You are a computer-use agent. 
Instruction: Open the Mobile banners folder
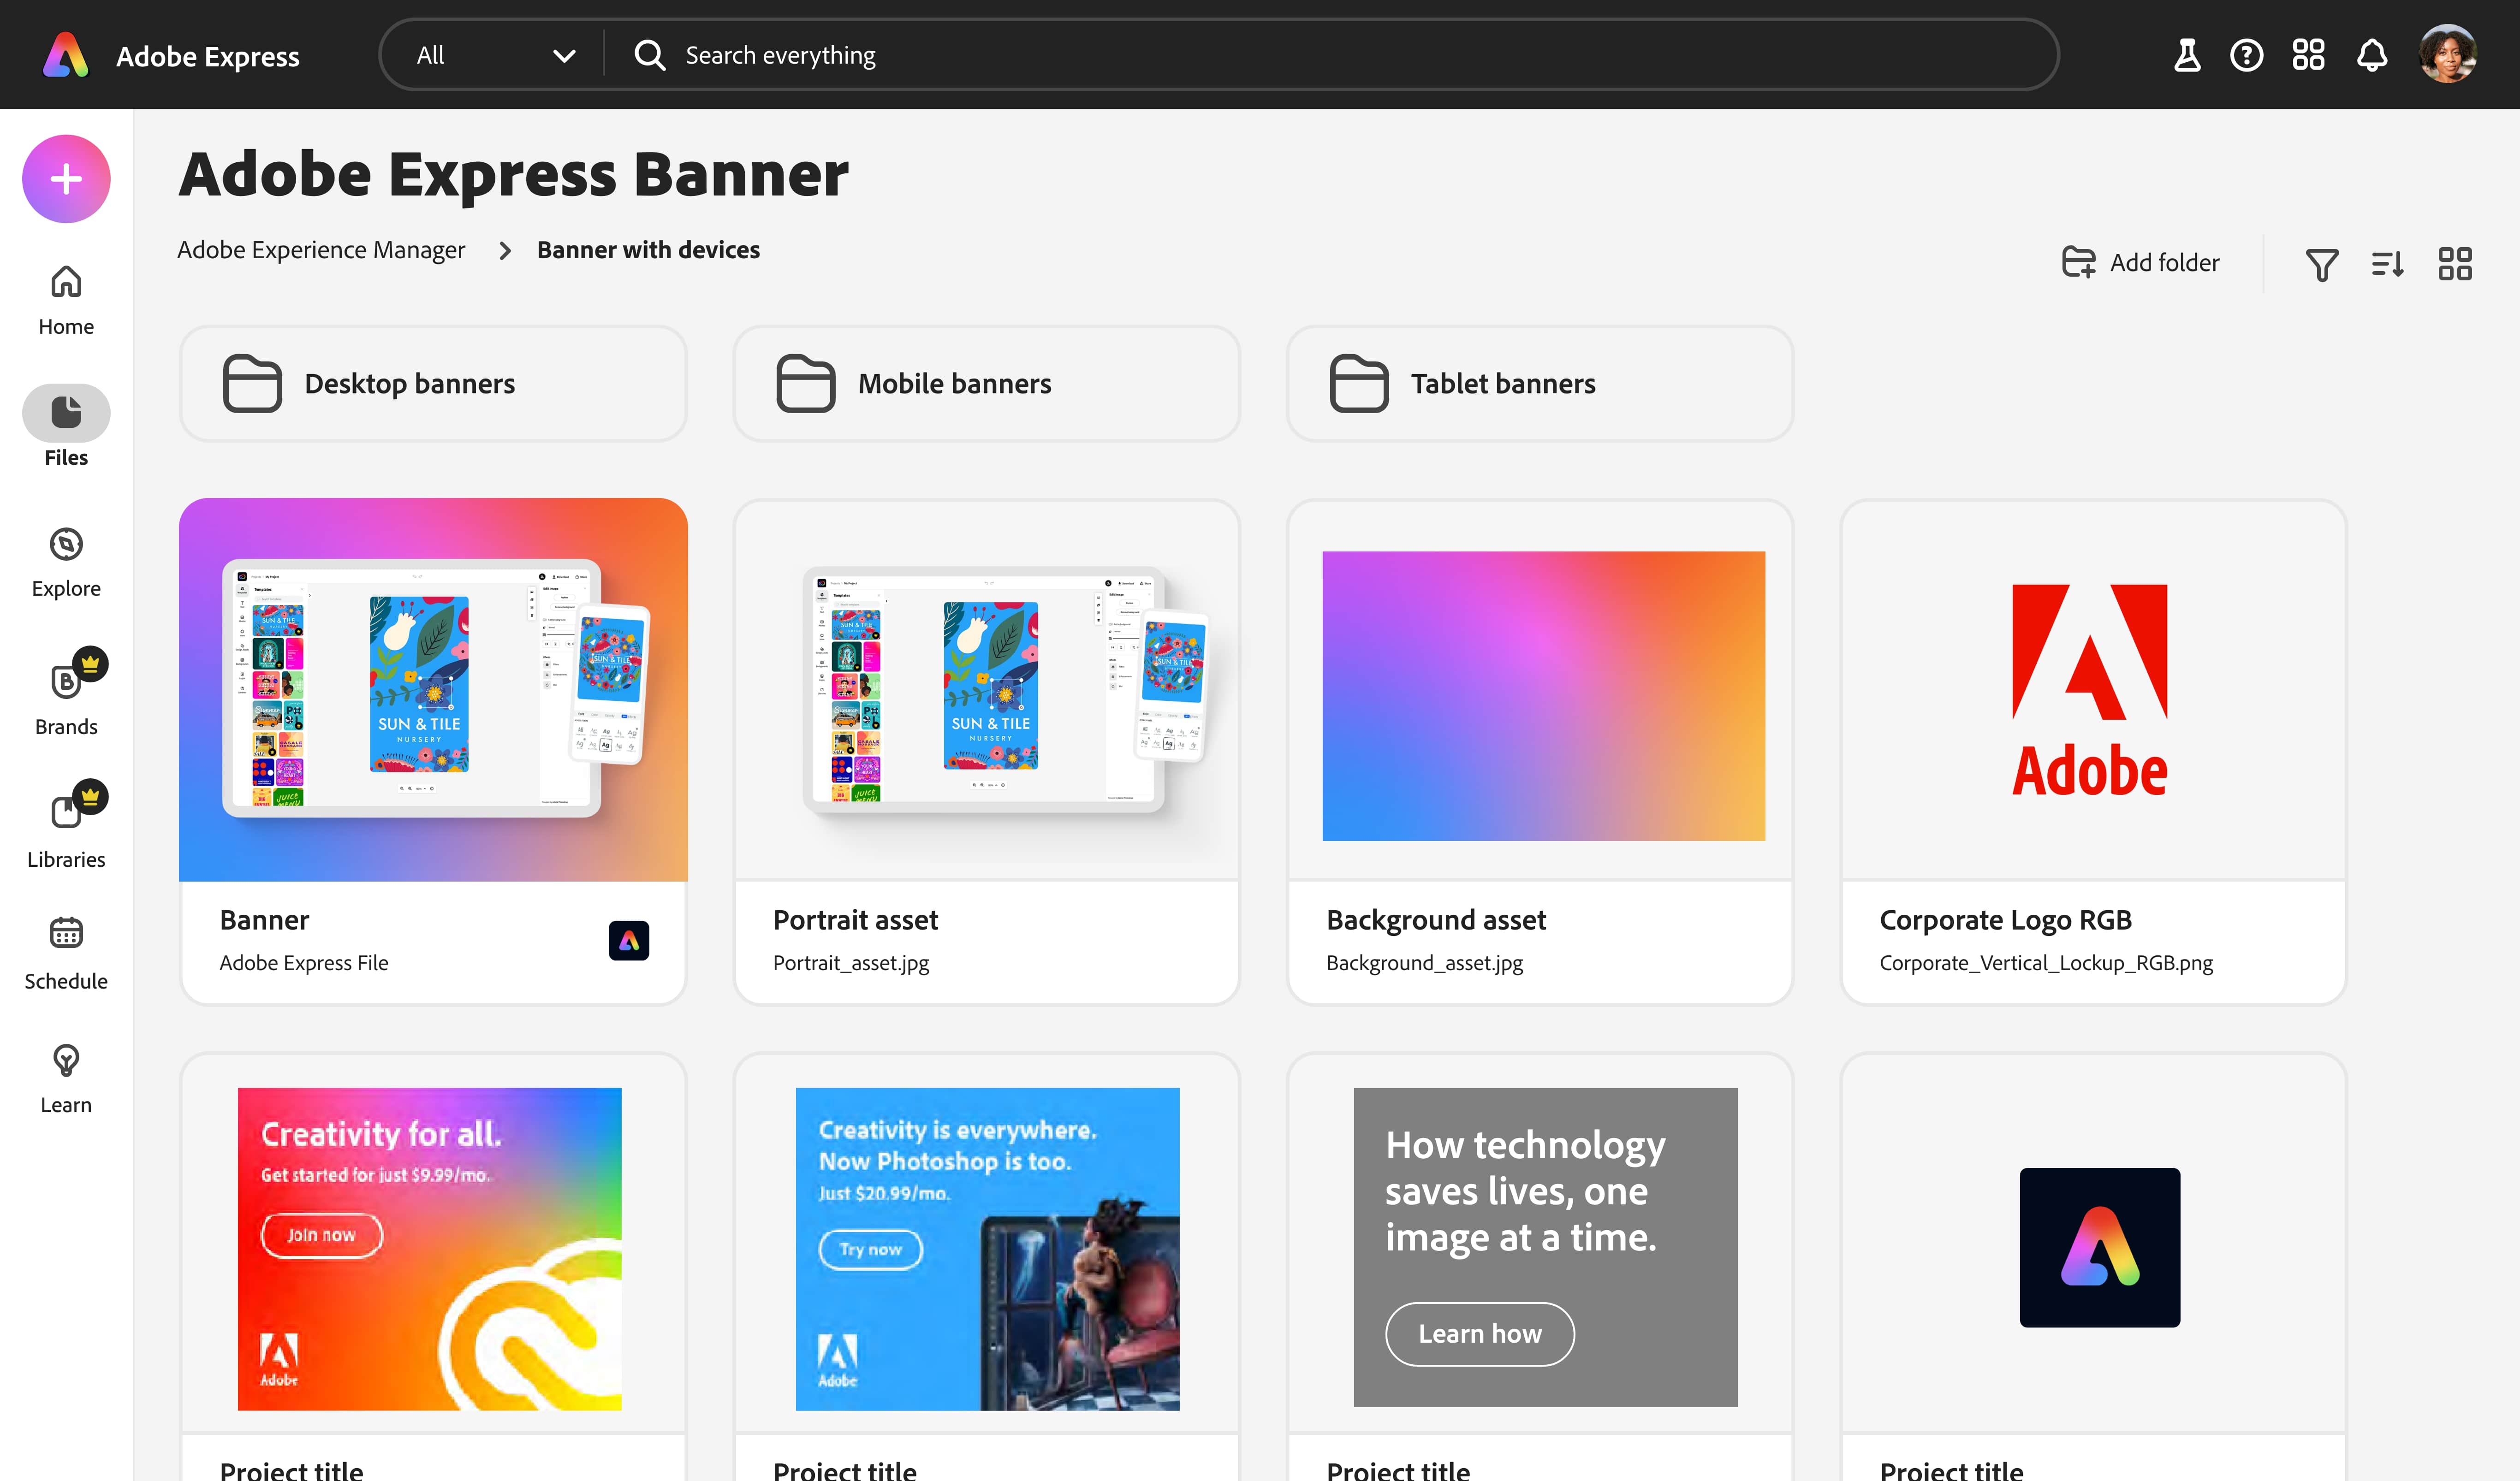click(x=986, y=384)
